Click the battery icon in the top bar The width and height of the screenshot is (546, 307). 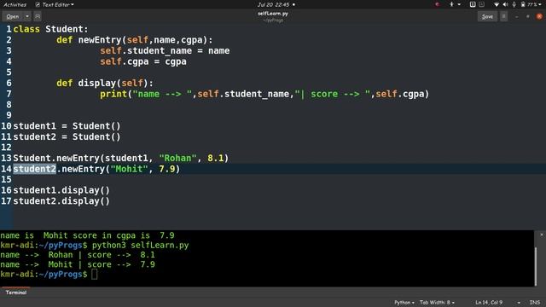click(523, 4)
